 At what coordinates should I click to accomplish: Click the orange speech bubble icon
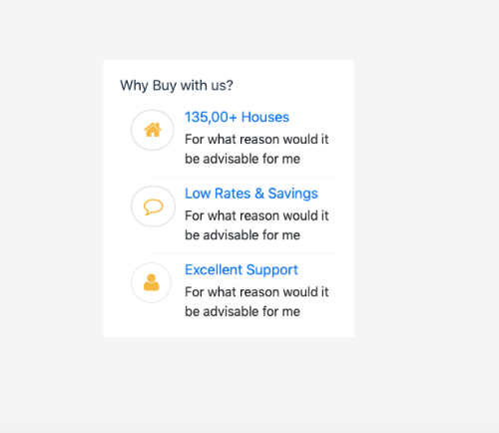(153, 207)
